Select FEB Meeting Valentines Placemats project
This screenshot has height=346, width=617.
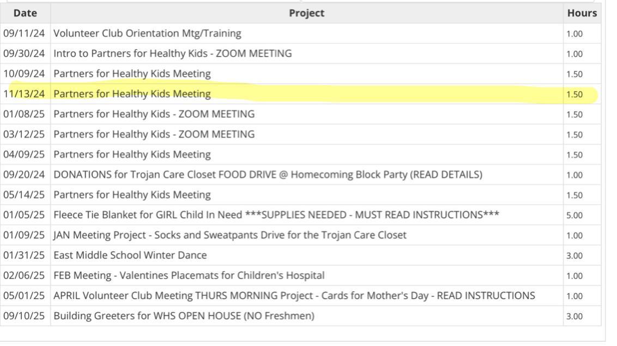tap(189, 276)
